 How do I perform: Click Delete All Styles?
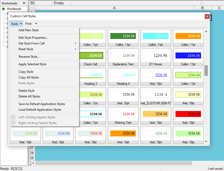coord(29,96)
